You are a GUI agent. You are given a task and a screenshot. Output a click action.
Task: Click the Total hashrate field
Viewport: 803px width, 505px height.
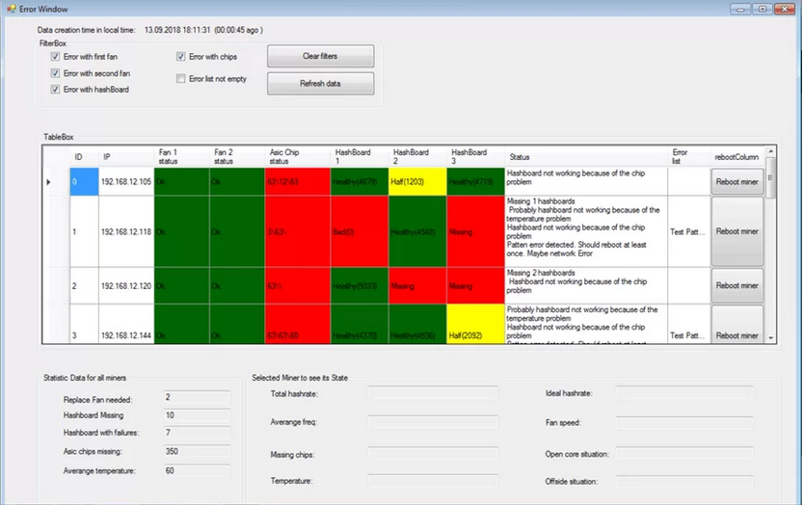click(433, 393)
